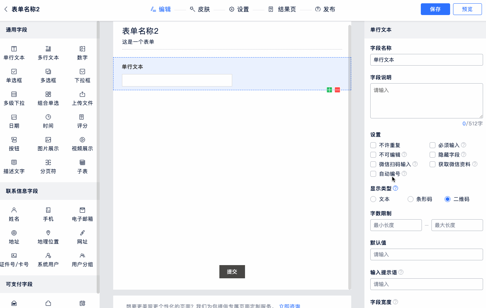Click the 最小长度 input field
486x308 pixels.
(x=396, y=225)
